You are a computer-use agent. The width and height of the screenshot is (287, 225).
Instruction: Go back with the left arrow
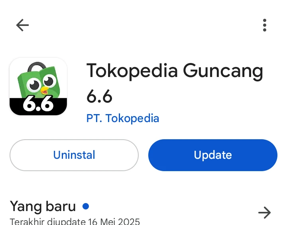pos(22,25)
